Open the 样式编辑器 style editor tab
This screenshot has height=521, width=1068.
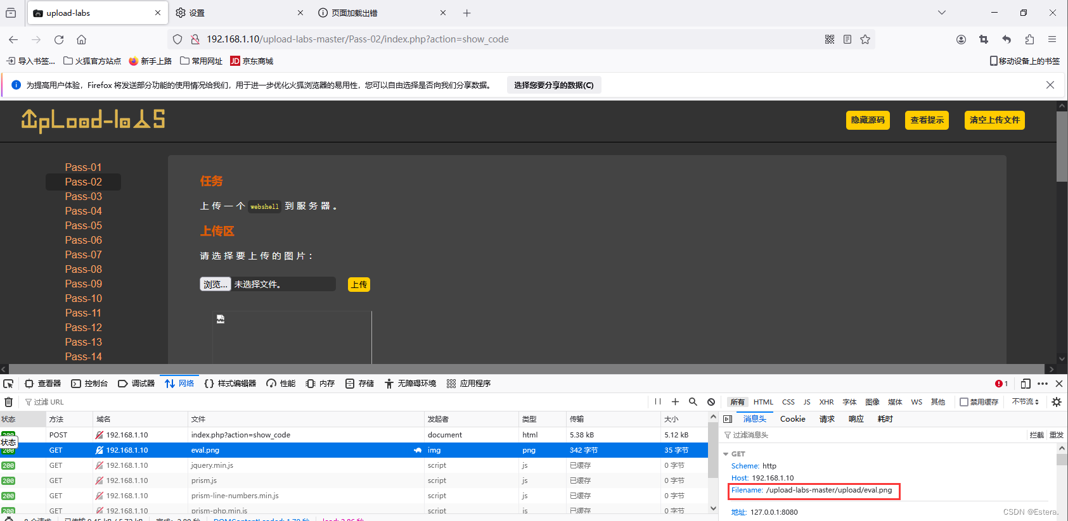pos(230,384)
